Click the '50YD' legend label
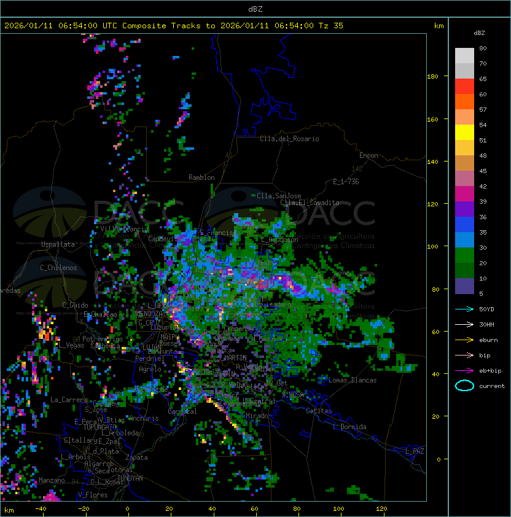 pos(486,309)
